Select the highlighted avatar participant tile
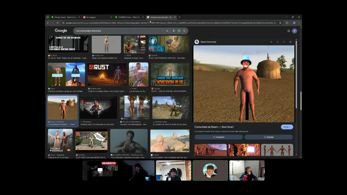 tap(210, 170)
